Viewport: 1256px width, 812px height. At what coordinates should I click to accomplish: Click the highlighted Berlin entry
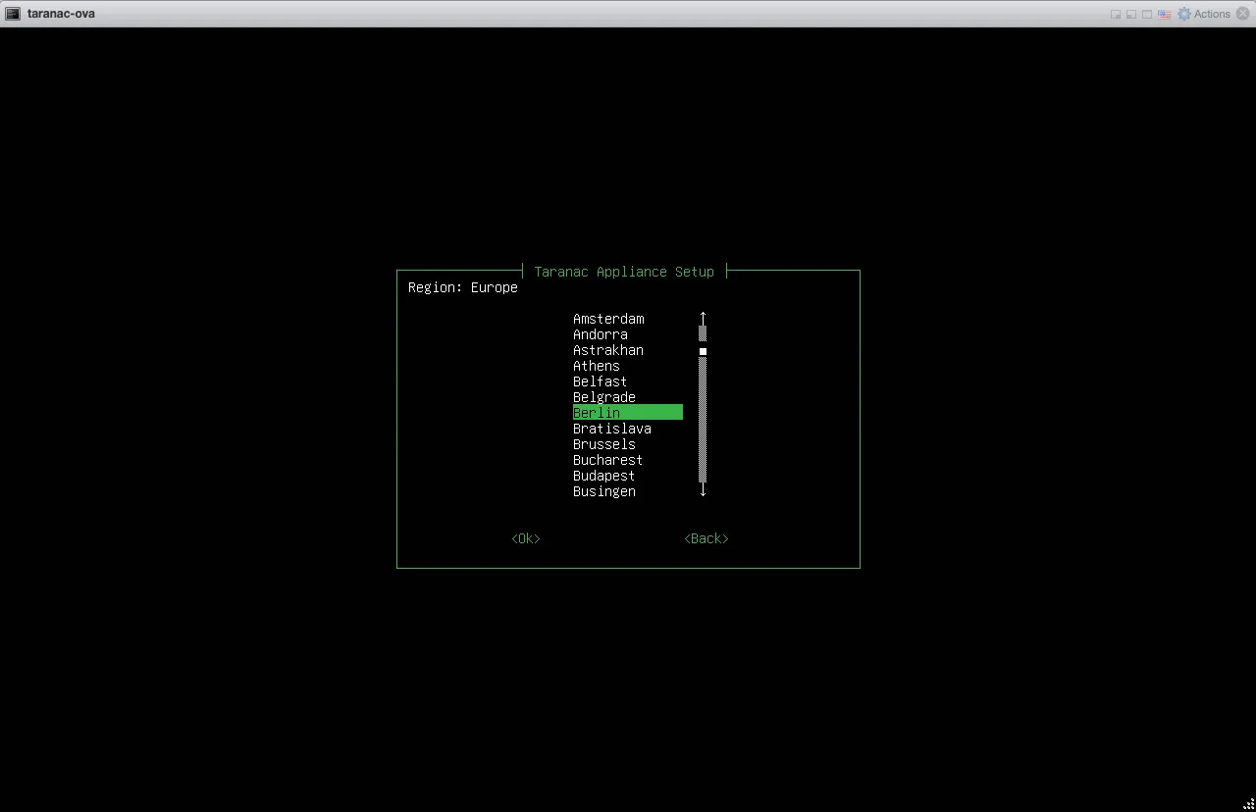tap(628, 413)
